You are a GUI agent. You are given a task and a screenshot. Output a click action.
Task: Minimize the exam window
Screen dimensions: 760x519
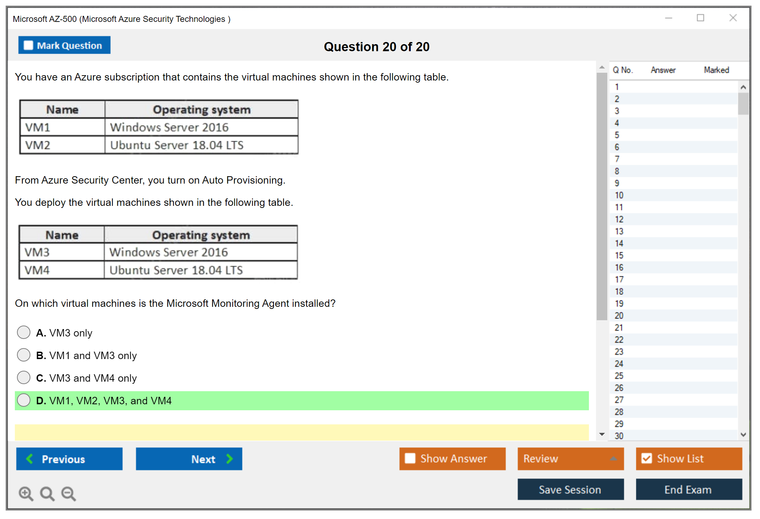[668, 18]
